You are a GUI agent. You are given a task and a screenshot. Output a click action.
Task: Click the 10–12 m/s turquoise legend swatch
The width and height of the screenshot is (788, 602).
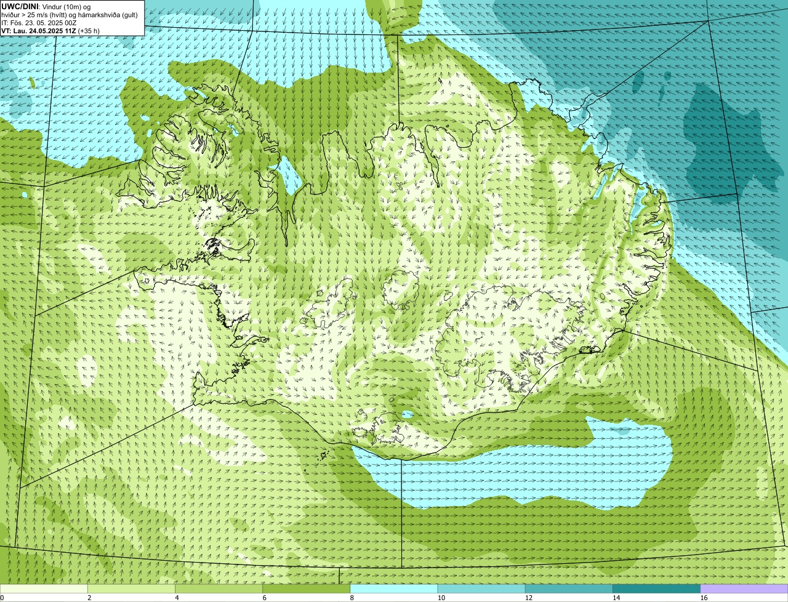point(481,588)
